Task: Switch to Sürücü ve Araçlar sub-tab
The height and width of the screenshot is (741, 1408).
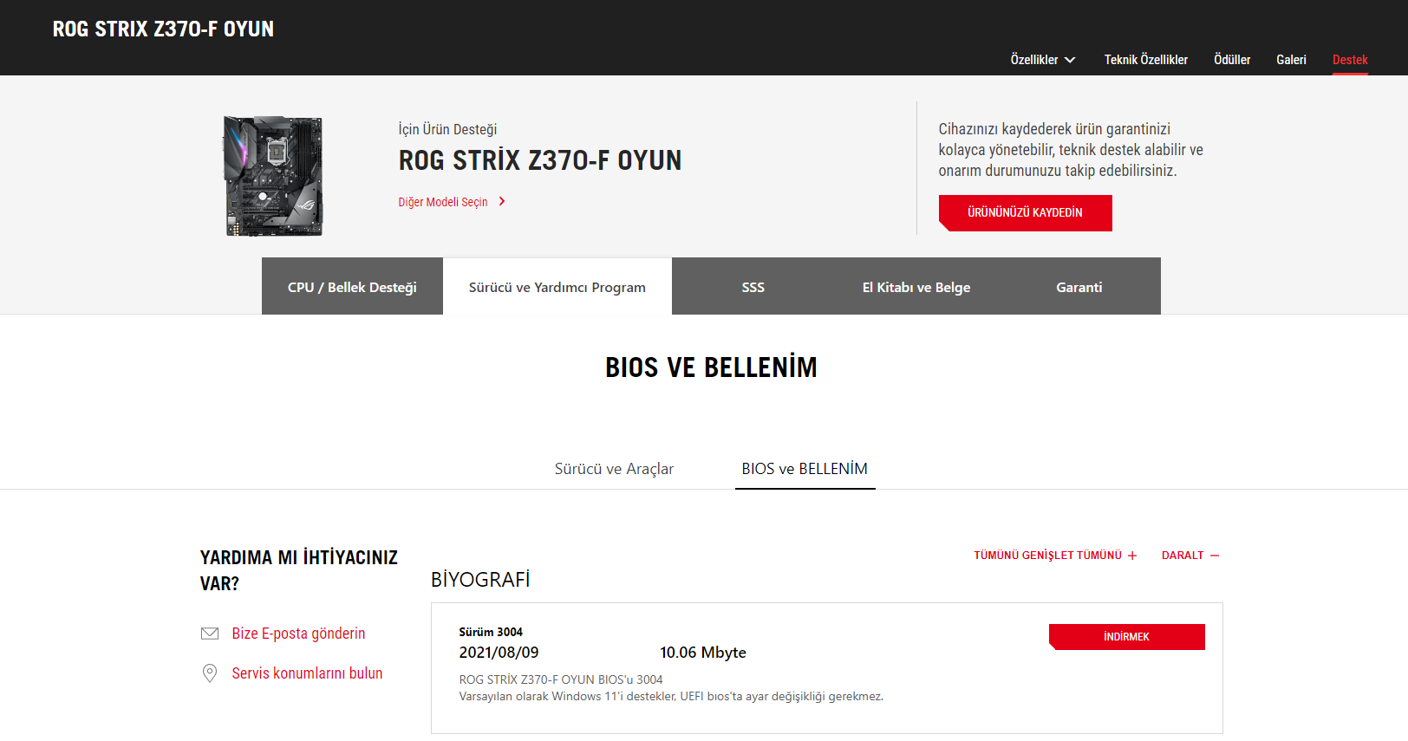Action: [x=614, y=469]
